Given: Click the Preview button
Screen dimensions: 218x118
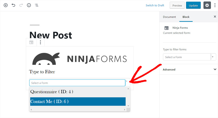Looking at the screenshot, I should click(x=177, y=5).
